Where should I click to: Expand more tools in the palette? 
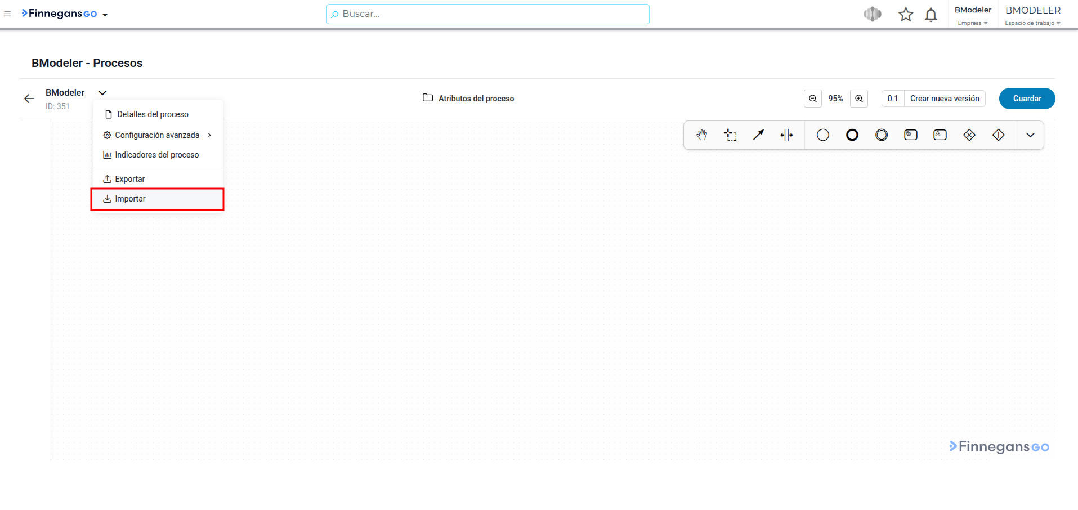(1030, 135)
